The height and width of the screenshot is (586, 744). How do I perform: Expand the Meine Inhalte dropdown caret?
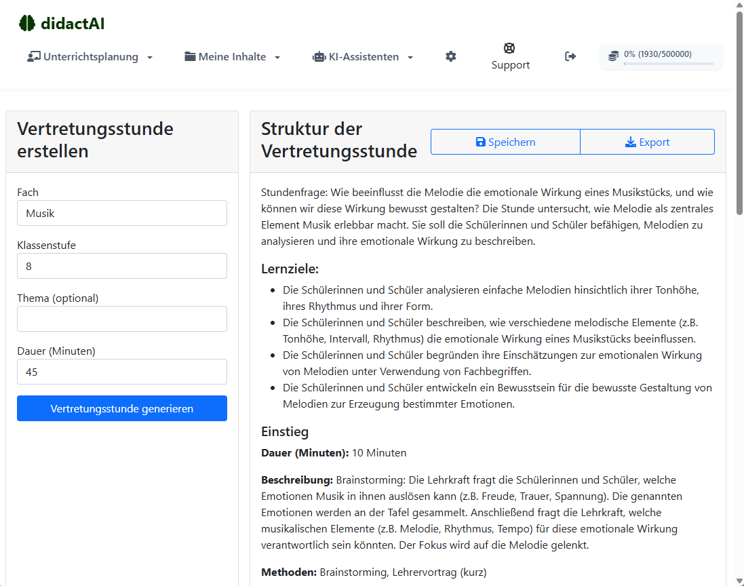(277, 58)
